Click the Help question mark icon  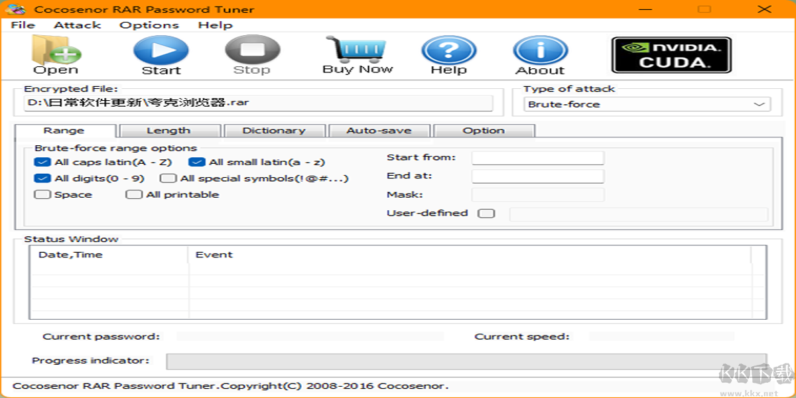tap(448, 50)
